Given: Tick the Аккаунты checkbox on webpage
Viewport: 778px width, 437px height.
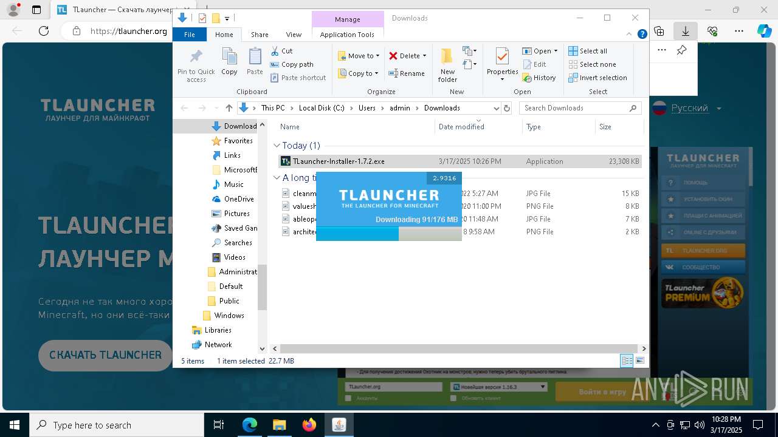Looking at the screenshot, I should 348,398.
